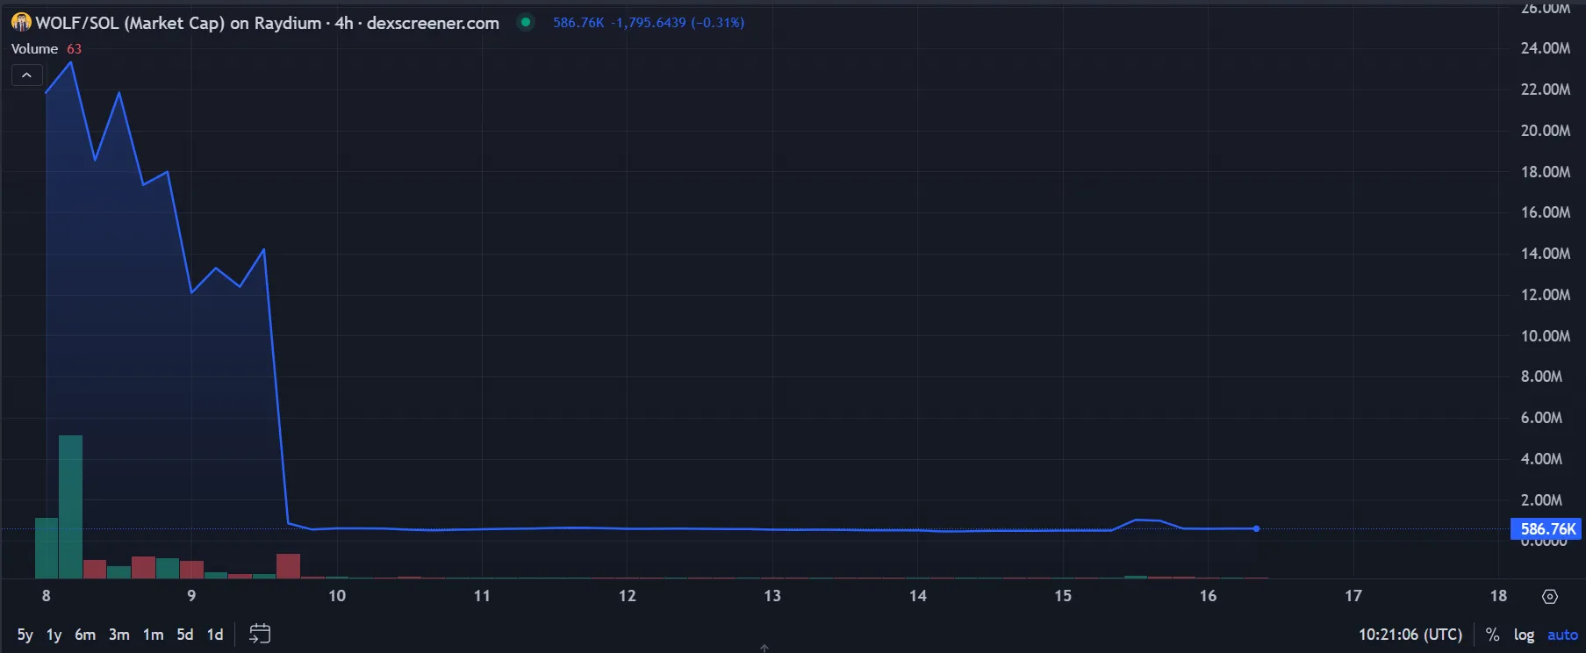Click date label 11 on time axis
The width and height of the screenshot is (1586, 653).
482,596
